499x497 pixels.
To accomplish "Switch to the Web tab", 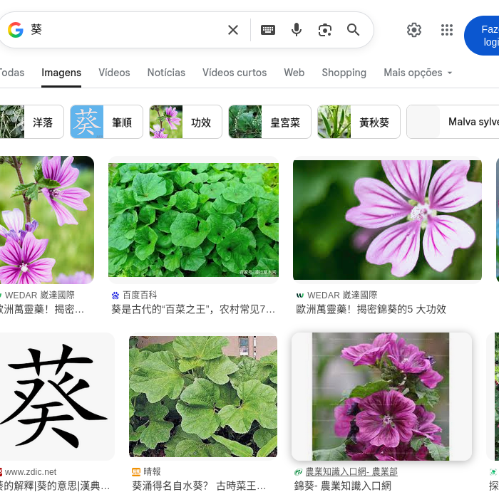I will click(294, 73).
